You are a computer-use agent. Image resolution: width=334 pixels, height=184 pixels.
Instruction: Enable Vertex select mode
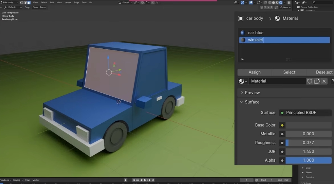(21, 3)
